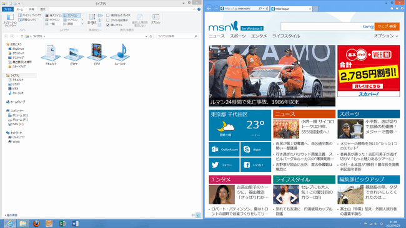The image size is (406, 228).
Task: Expand the オプション dropdown on MSN
Action: 385,36
